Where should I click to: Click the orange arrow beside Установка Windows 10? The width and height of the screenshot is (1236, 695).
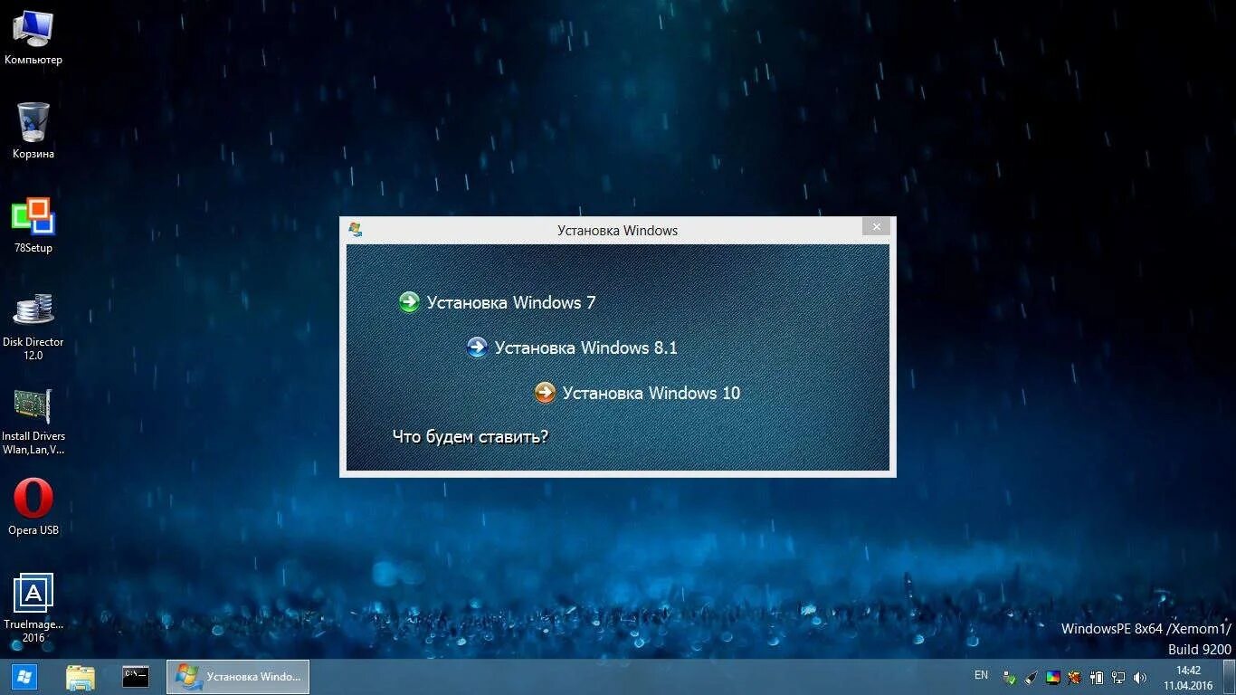[545, 393]
